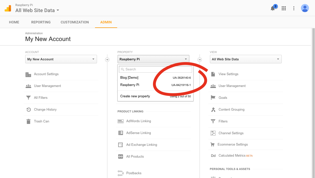Open Account Settings link
The height and width of the screenshot is (178, 315).
tap(46, 74)
